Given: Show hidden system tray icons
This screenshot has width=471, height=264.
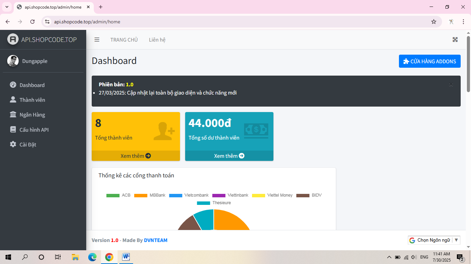Looking at the screenshot, I should click(x=389, y=257).
